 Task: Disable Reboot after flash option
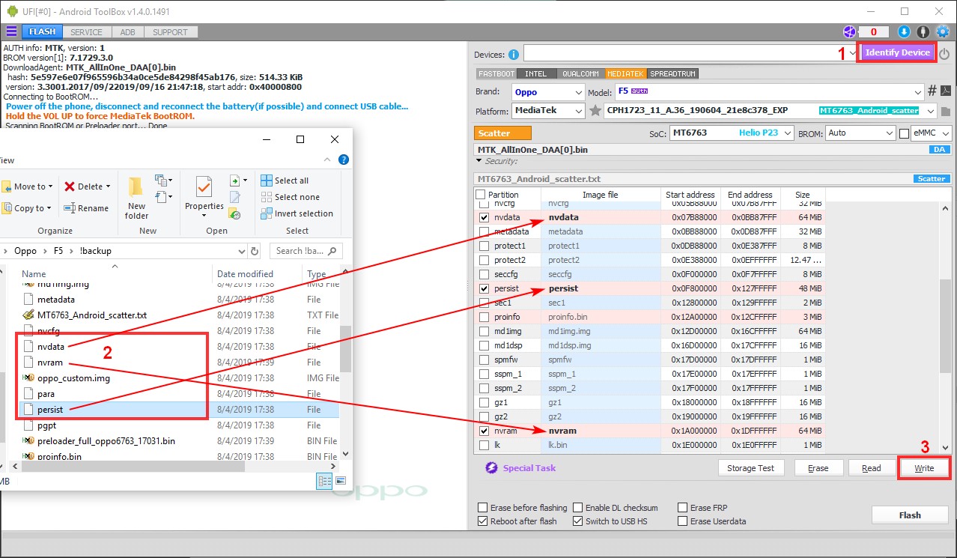pyautogui.click(x=483, y=521)
